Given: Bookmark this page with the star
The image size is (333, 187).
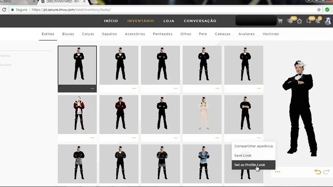Looking at the screenshot, I should point(319,10).
